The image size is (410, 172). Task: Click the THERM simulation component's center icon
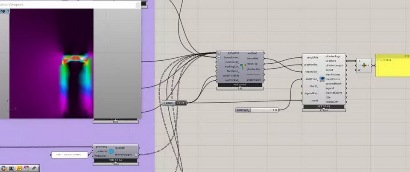tap(242, 67)
